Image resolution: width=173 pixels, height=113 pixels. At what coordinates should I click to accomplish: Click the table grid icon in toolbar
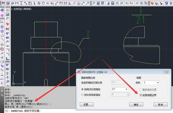(103, 3)
